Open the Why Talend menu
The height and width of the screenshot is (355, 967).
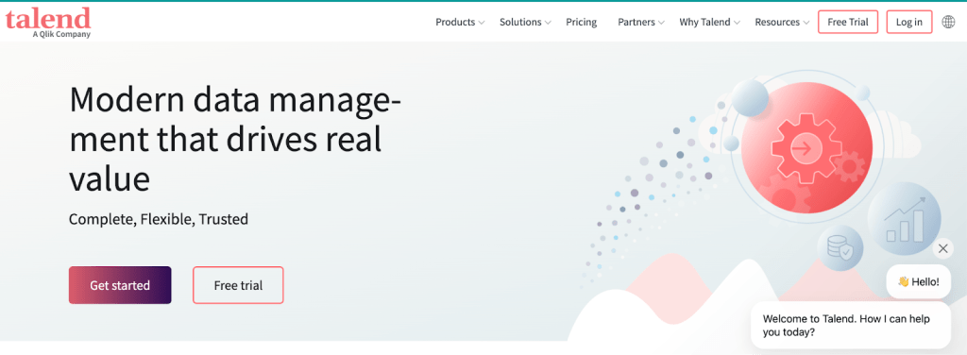click(704, 23)
